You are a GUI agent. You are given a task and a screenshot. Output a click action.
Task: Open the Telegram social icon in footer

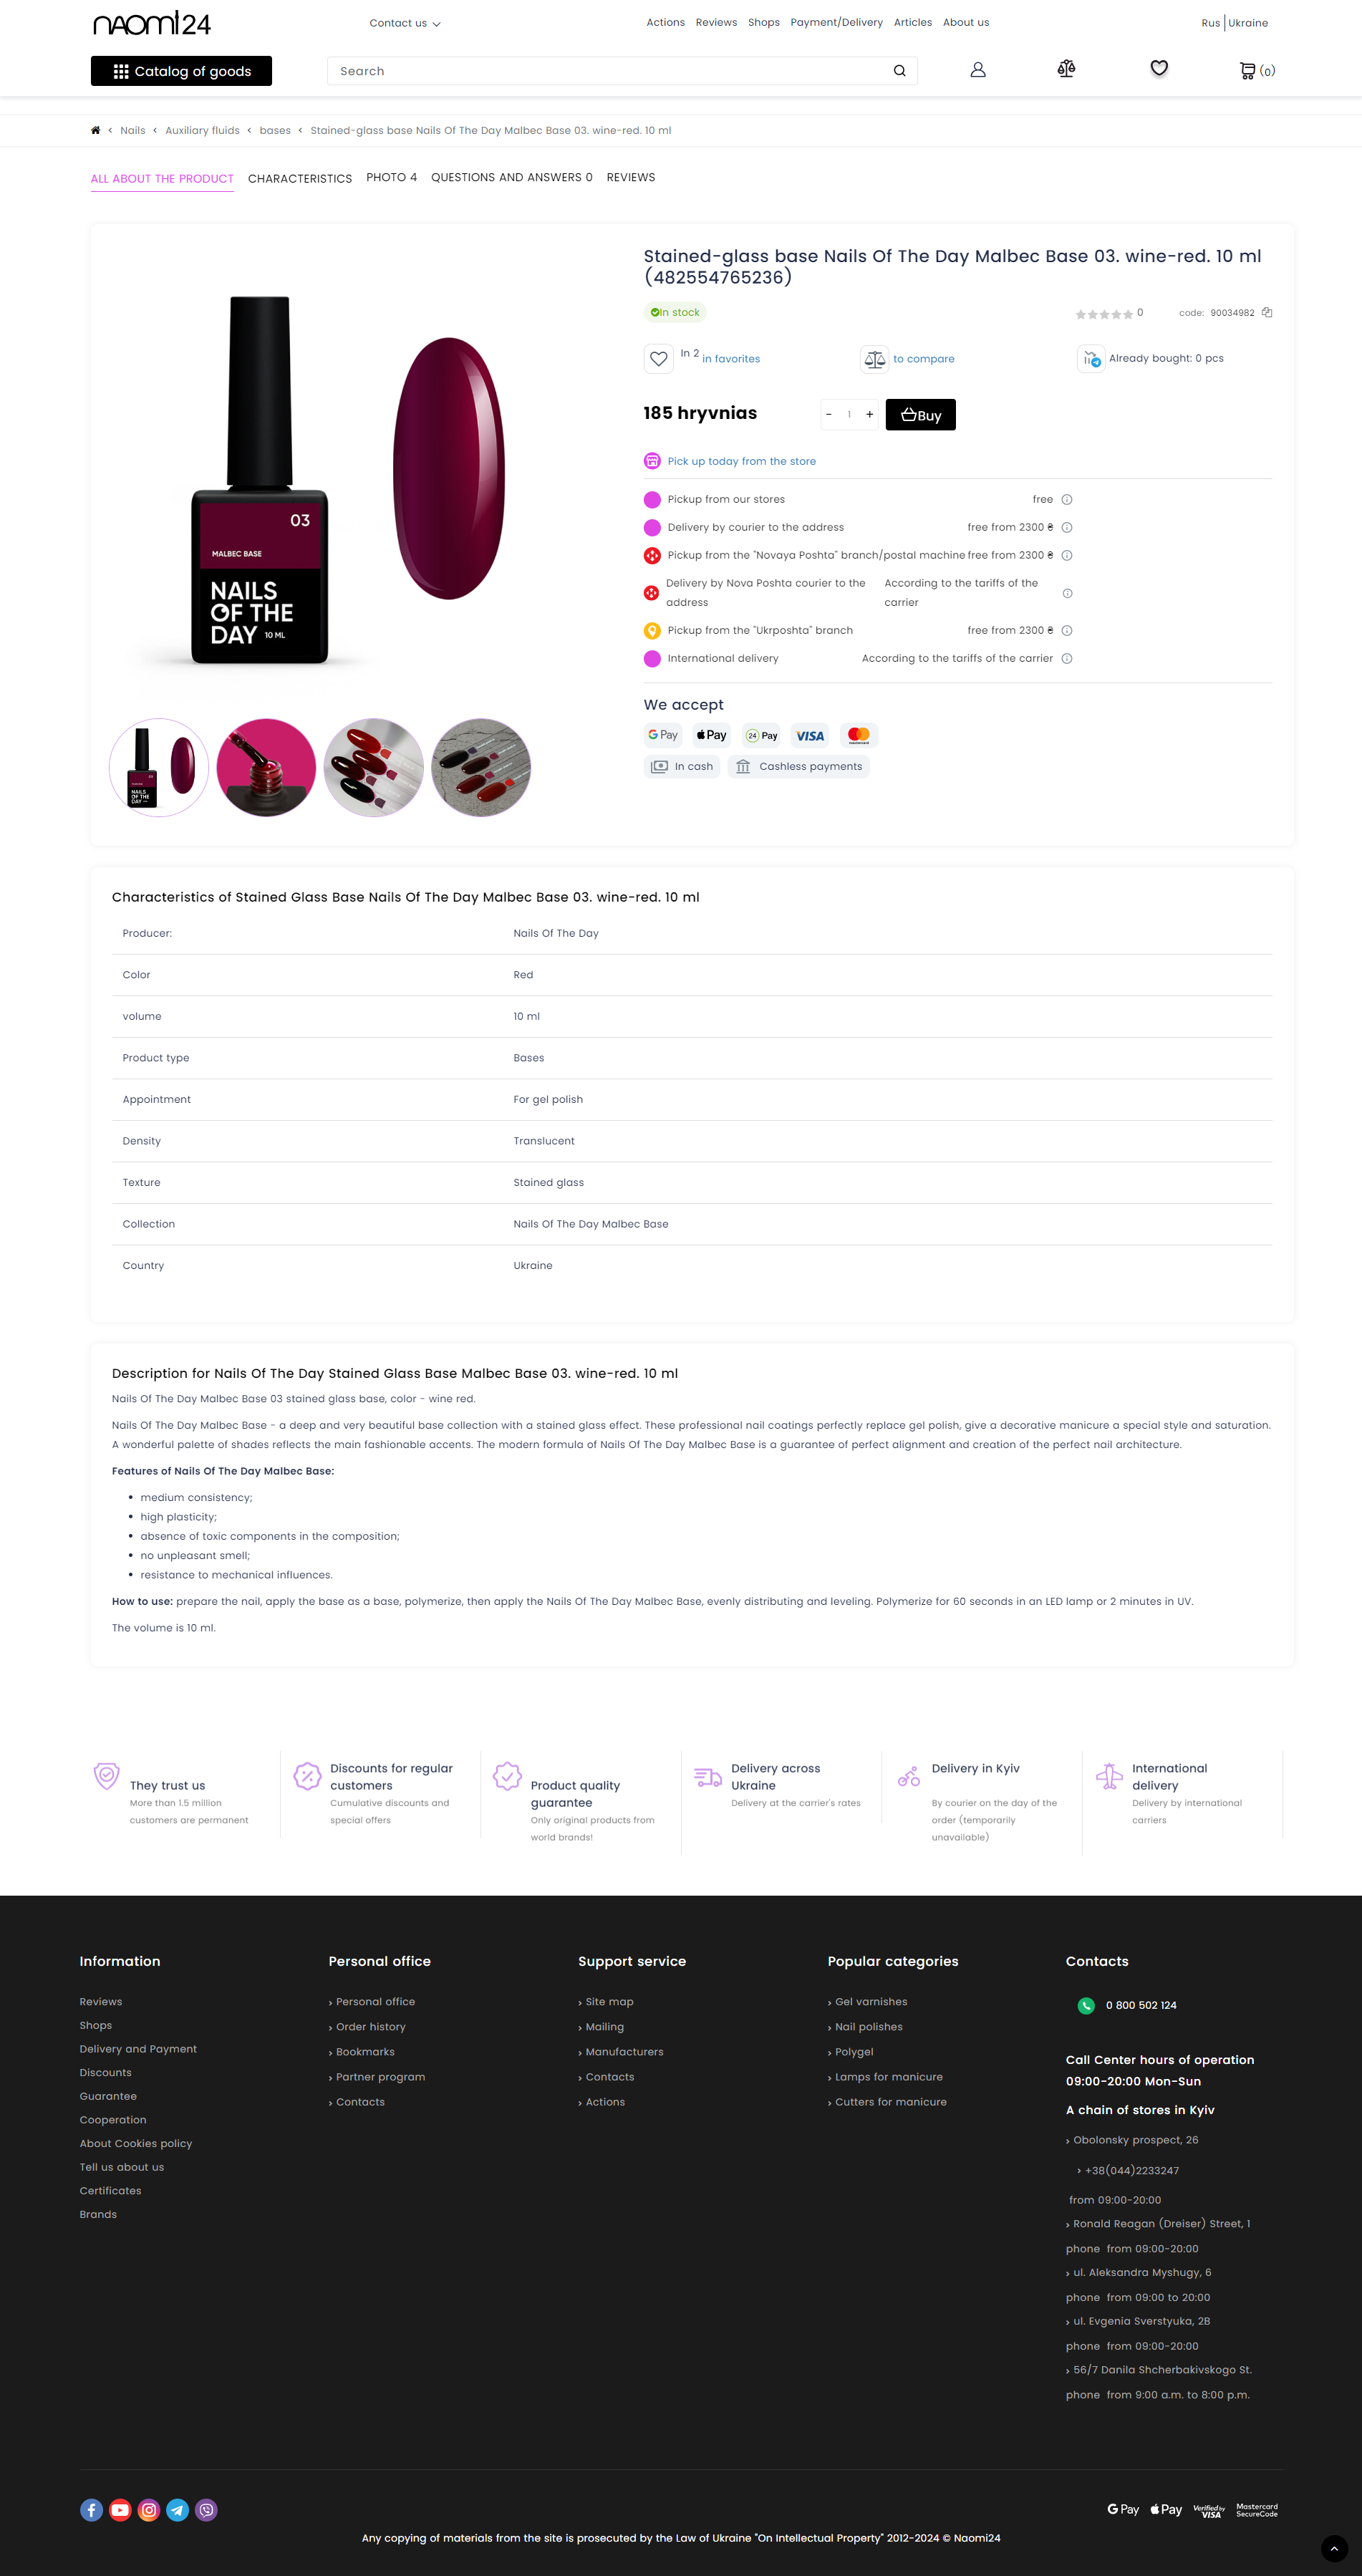pyautogui.click(x=178, y=2509)
